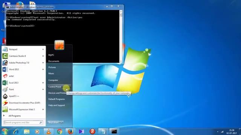Click the cmd window scroll up arrow

(121, 12)
